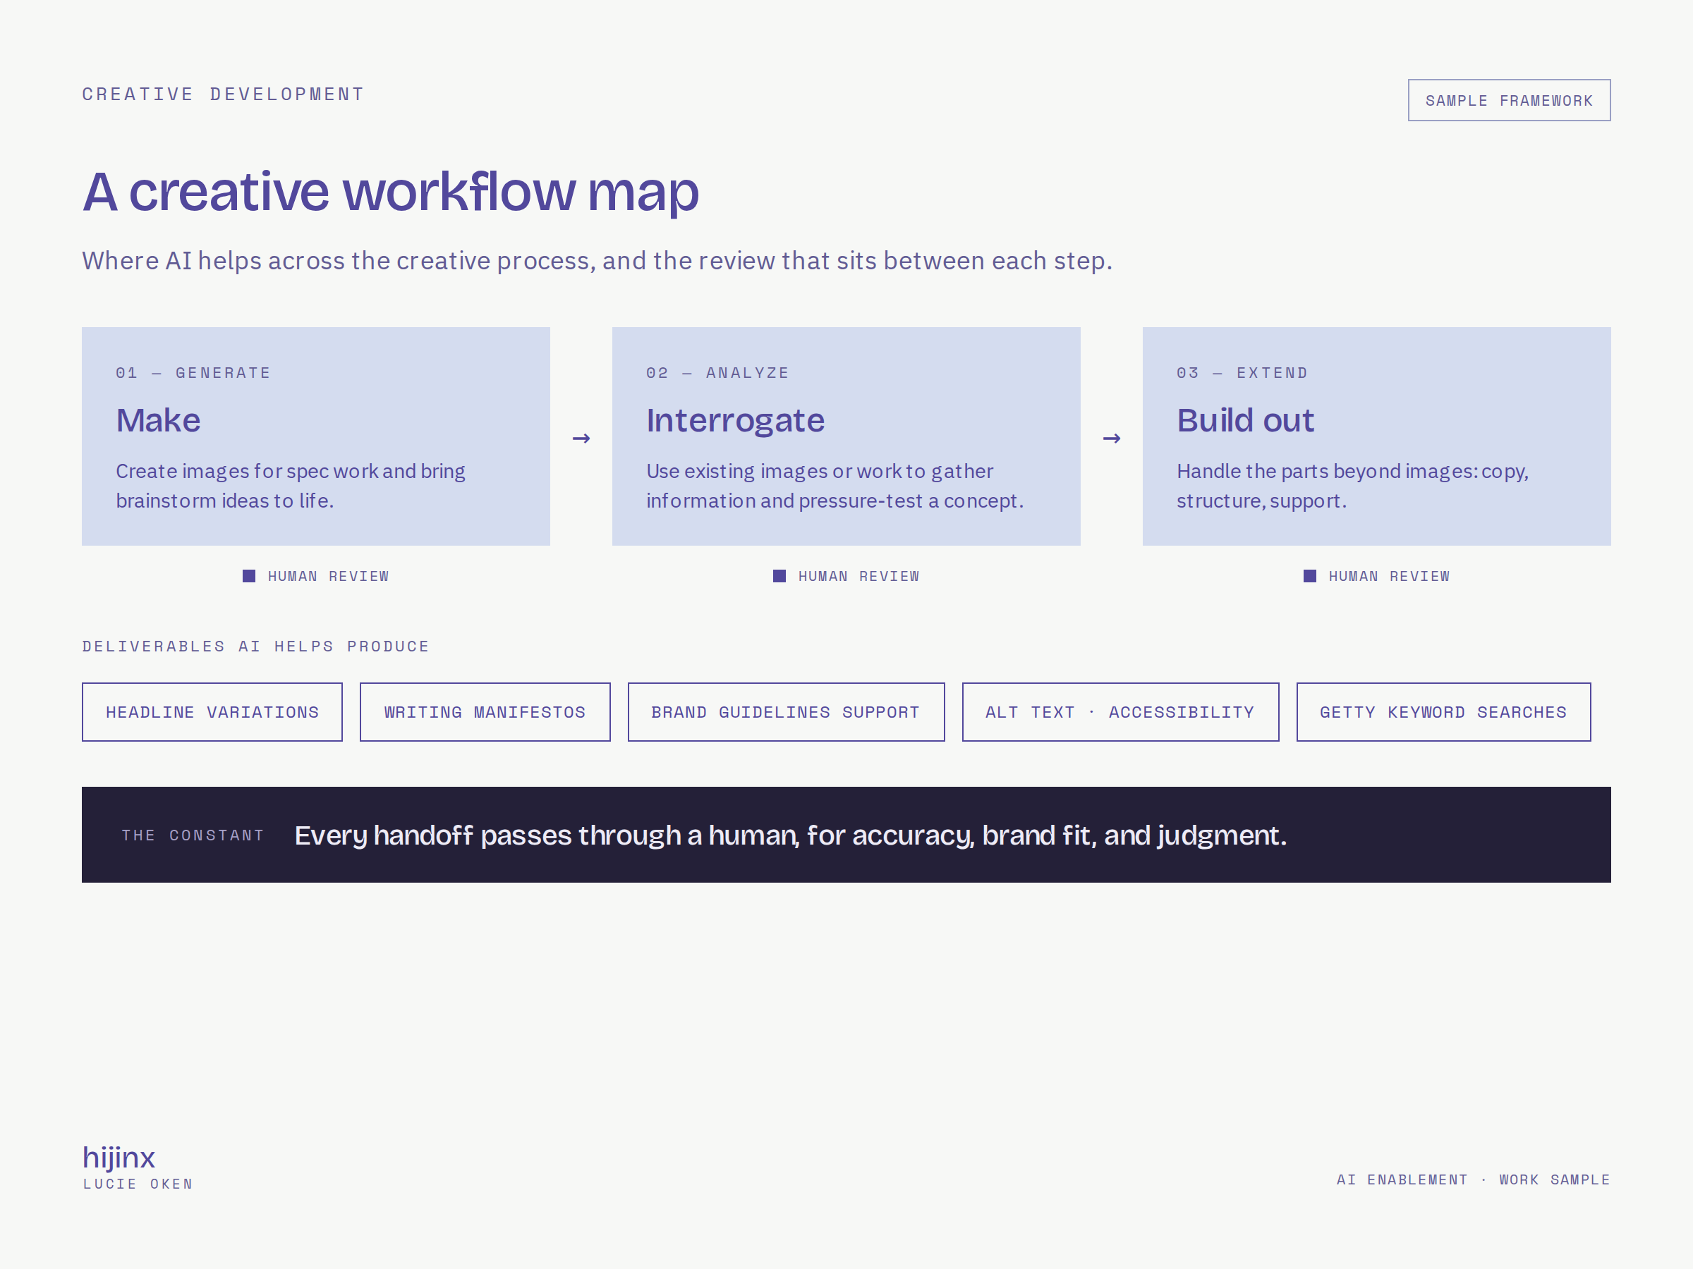Click HUMAN REVIEW text under Interrogate card
The image size is (1693, 1269).
[858, 576]
